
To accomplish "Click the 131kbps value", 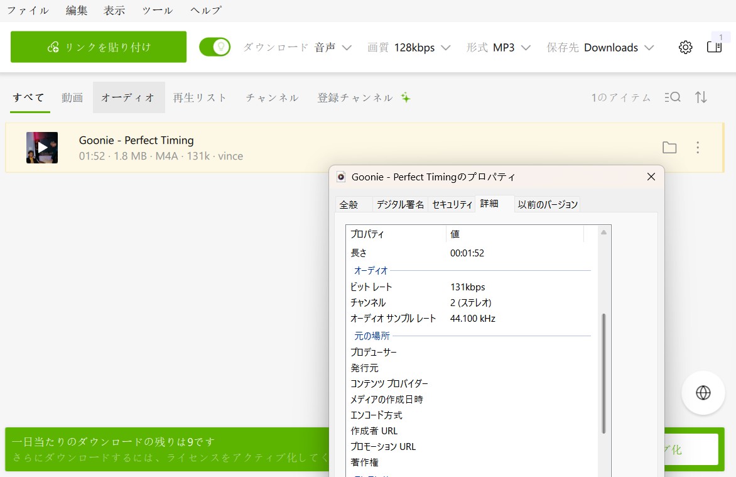I will coord(467,287).
